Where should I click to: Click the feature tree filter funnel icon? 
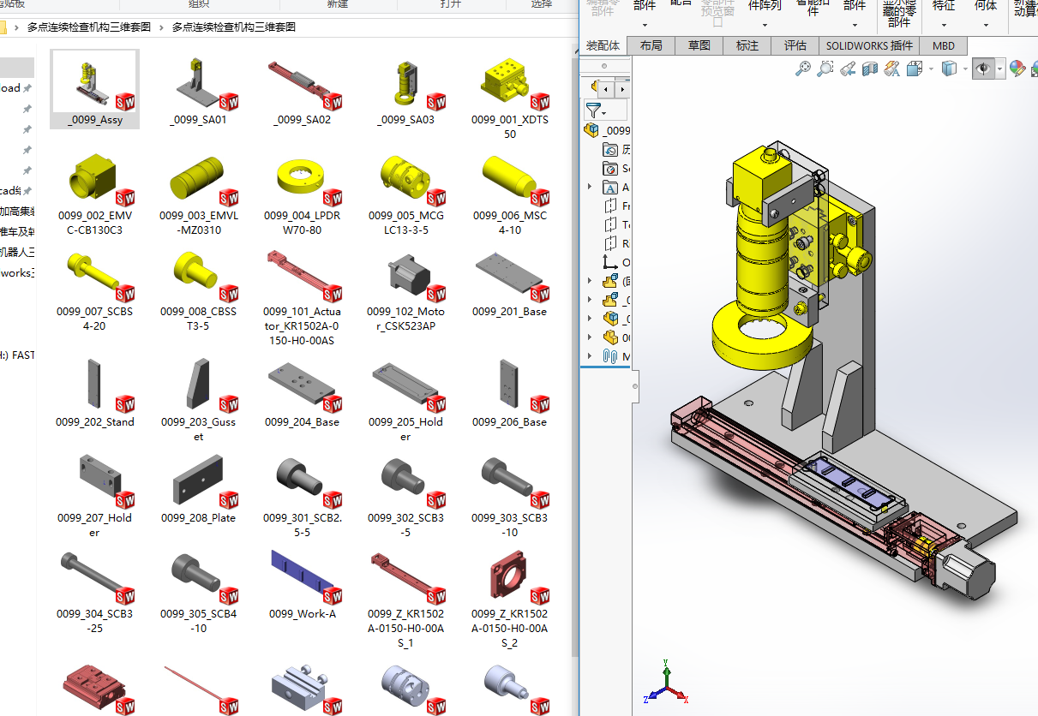593,110
